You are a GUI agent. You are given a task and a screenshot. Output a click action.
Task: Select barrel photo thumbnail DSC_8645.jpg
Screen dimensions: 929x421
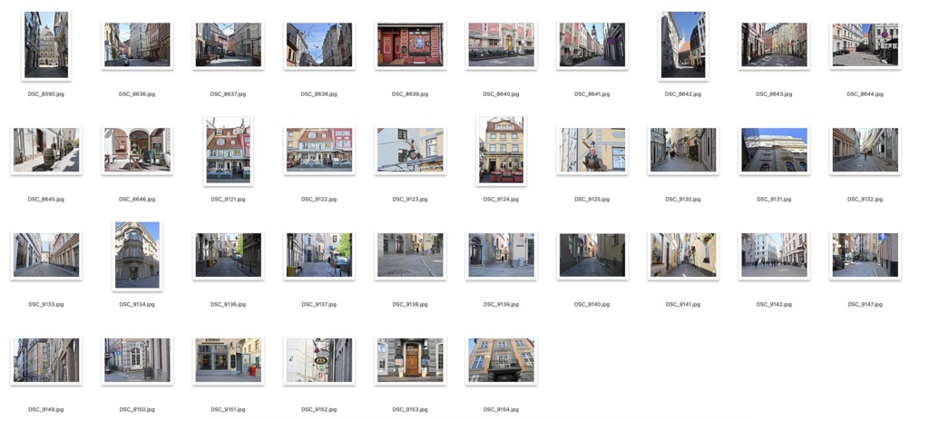pyautogui.click(x=46, y=150)
